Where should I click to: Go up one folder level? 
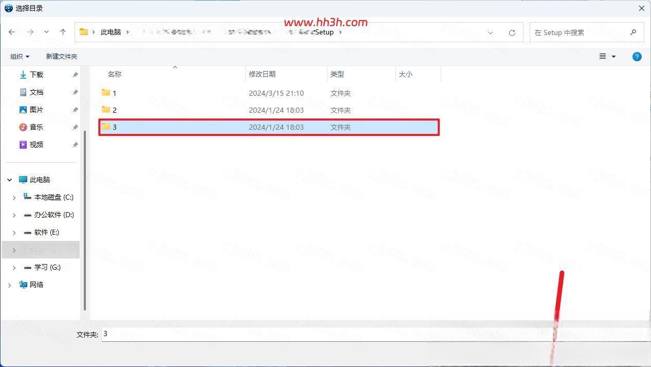(x=63, y=32)
